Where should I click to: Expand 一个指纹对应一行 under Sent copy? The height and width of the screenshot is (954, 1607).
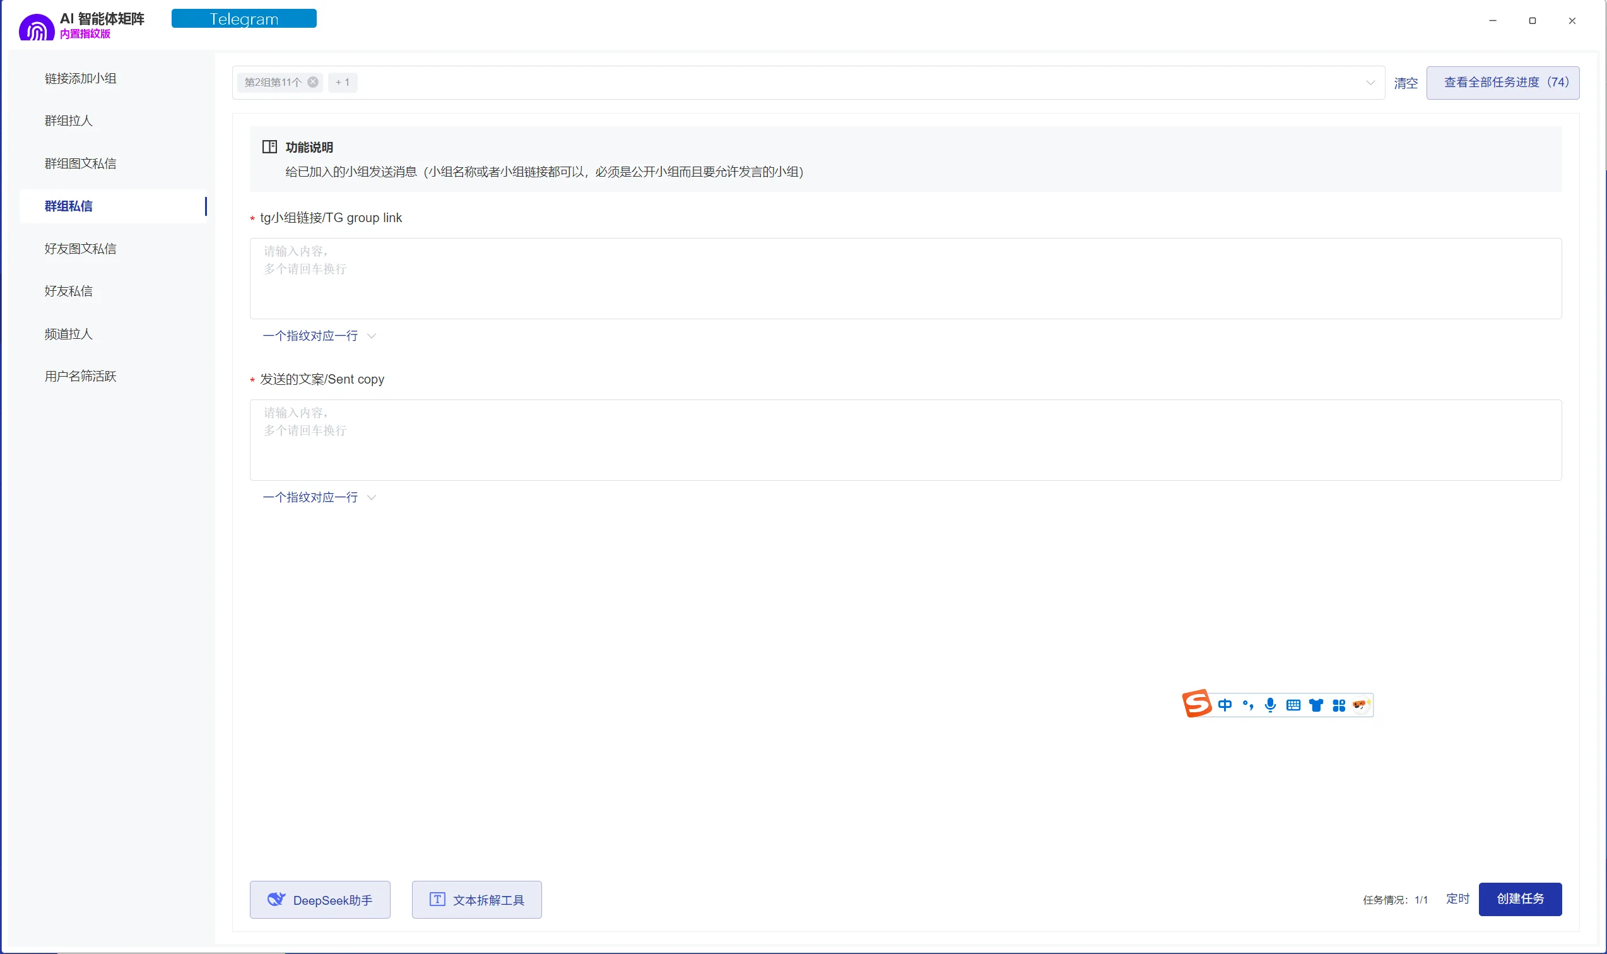click(319, 497)
